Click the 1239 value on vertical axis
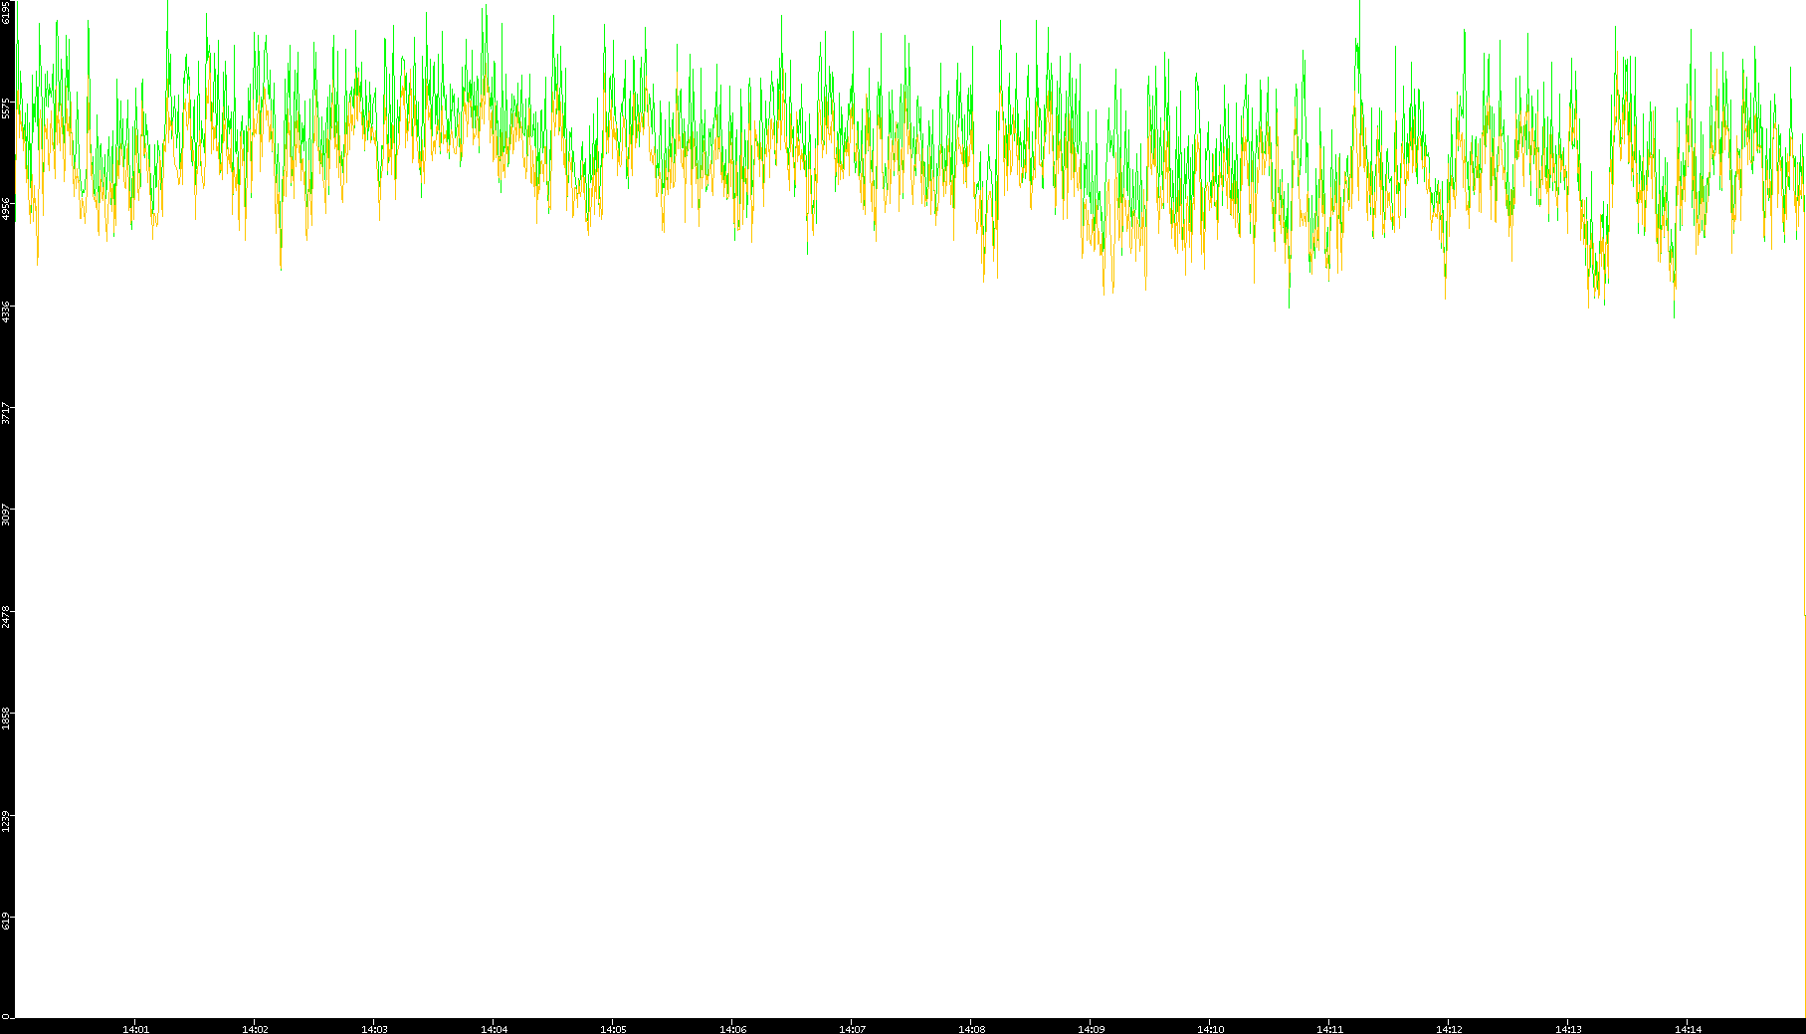The width and height of the screenshot is (1806, 1034). (7, 820)
